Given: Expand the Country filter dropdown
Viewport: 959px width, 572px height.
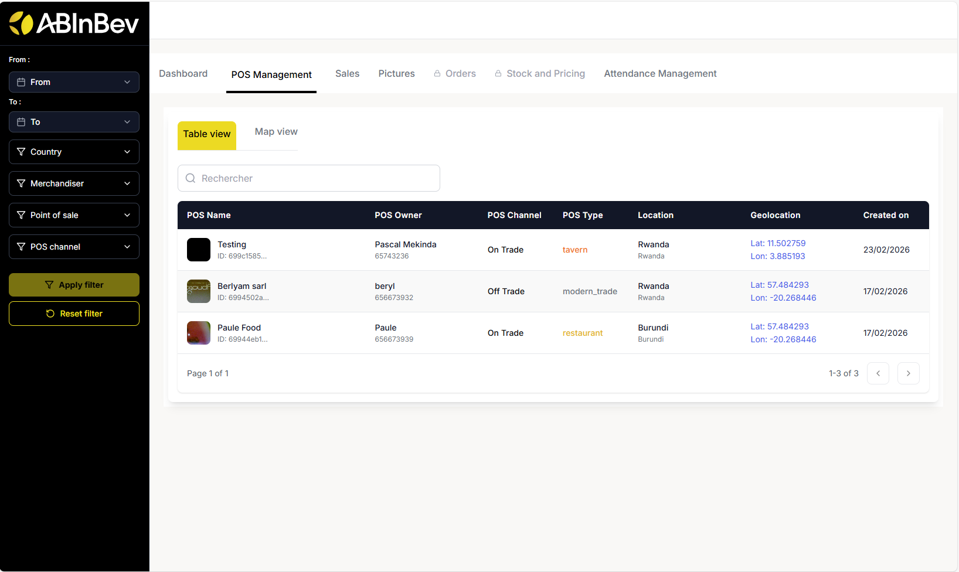Looking at the screenshot, I should click(74, 152).
